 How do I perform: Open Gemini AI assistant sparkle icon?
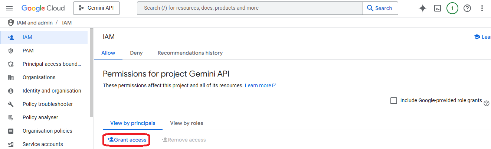(x=422, y=8)
